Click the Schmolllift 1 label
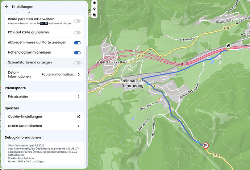 pyautogui.click(x=146, y=107)
